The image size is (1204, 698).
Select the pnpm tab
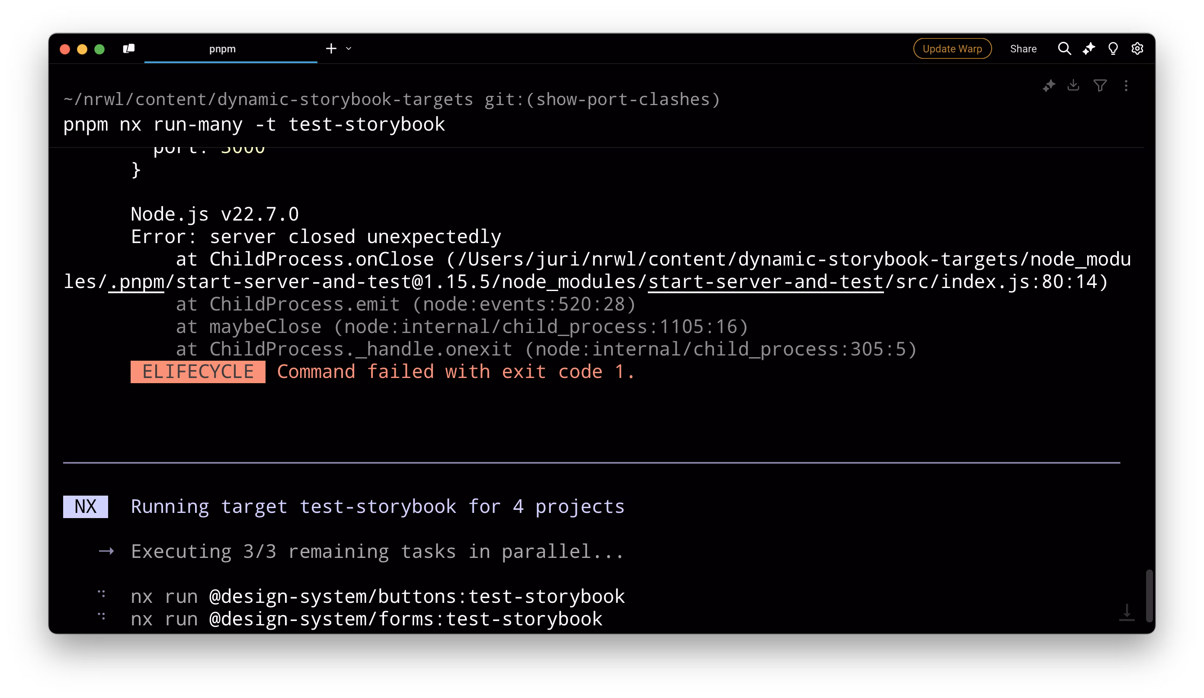click(x=223, y=49)
